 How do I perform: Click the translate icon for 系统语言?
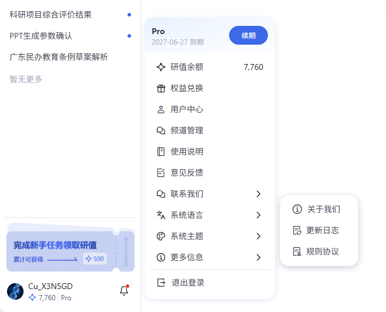(161, 215)
